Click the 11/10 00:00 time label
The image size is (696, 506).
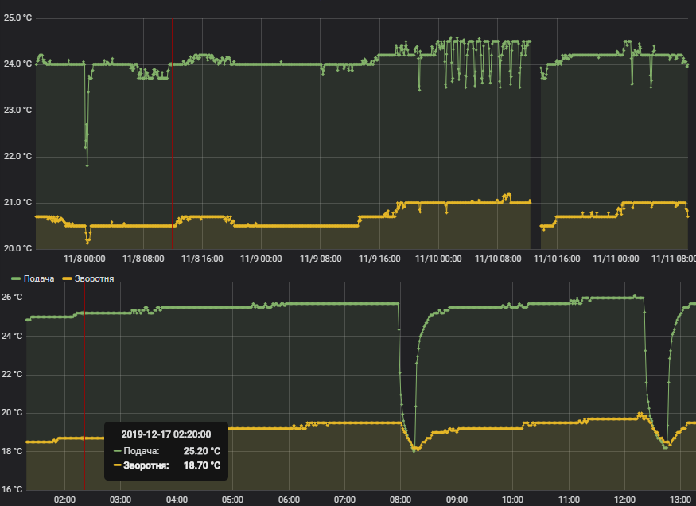[x=438, y=259]
